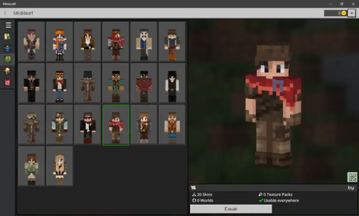The width and height of the screenshot is (359, 216).
Task: Choose the black suit and top hat skin
Action: click(32, 83)
